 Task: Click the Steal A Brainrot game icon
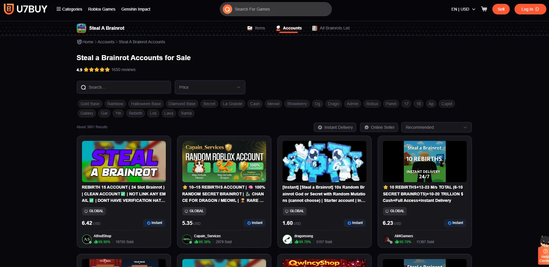81,28
